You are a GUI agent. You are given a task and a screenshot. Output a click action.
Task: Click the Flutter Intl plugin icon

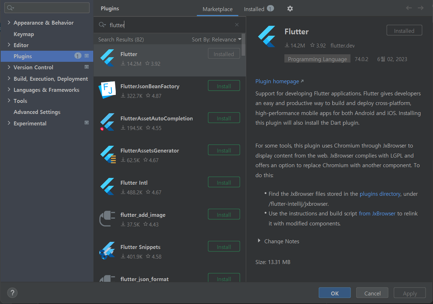pyautogui.click(x=107, y=186)
